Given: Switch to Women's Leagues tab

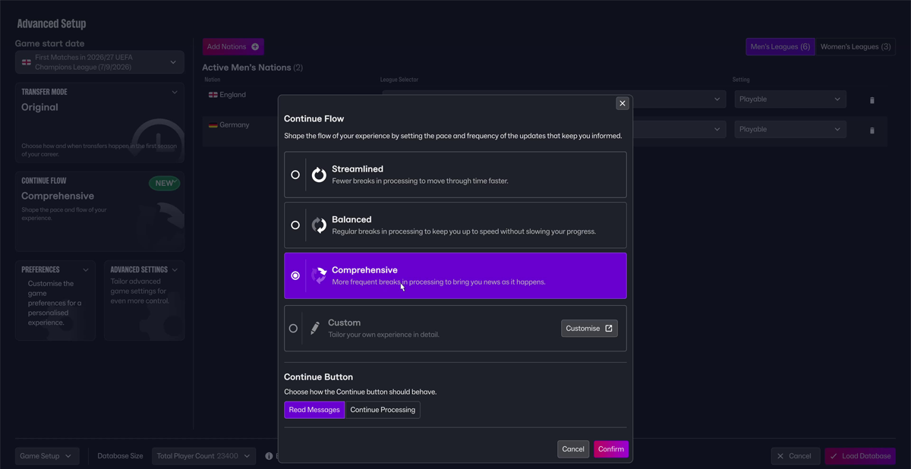Looking at the screenshot, I should point(856,47).
